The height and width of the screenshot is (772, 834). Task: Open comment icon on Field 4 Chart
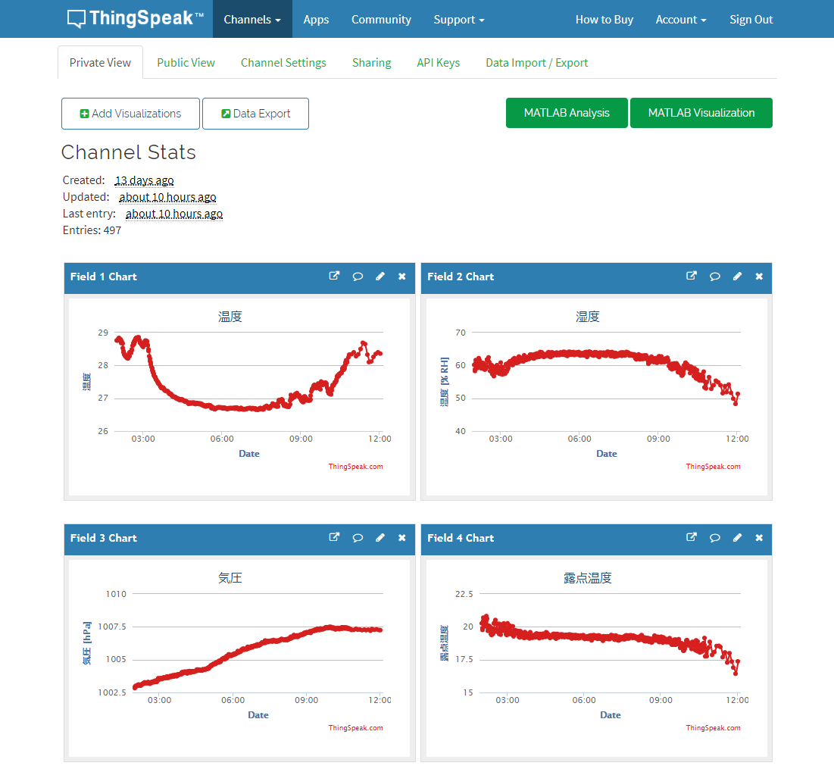(x=714, y=538)
